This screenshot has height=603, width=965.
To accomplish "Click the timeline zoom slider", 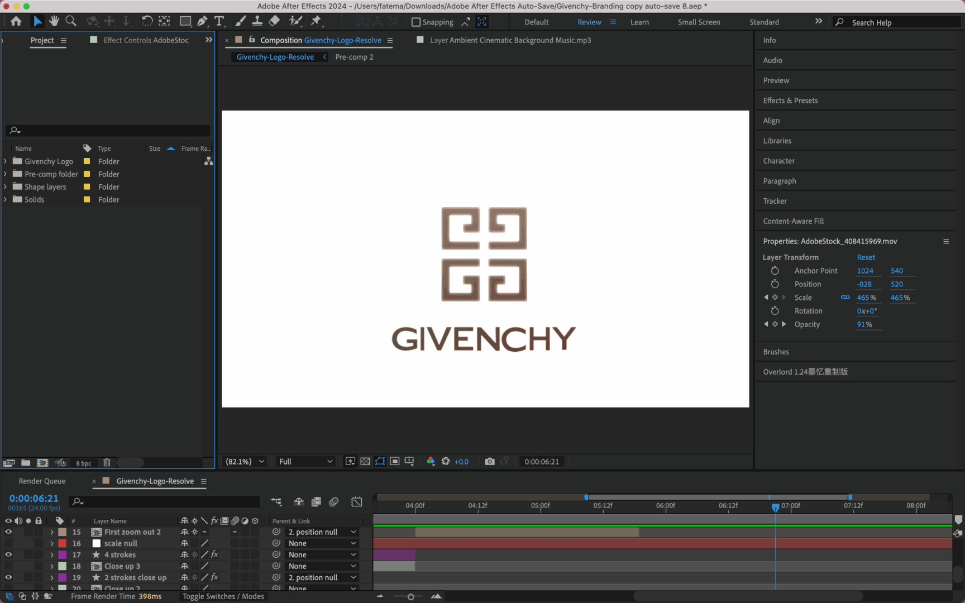I will (410, 597).
